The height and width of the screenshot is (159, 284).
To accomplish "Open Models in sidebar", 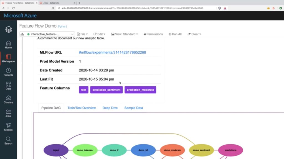I will point(8,127).
